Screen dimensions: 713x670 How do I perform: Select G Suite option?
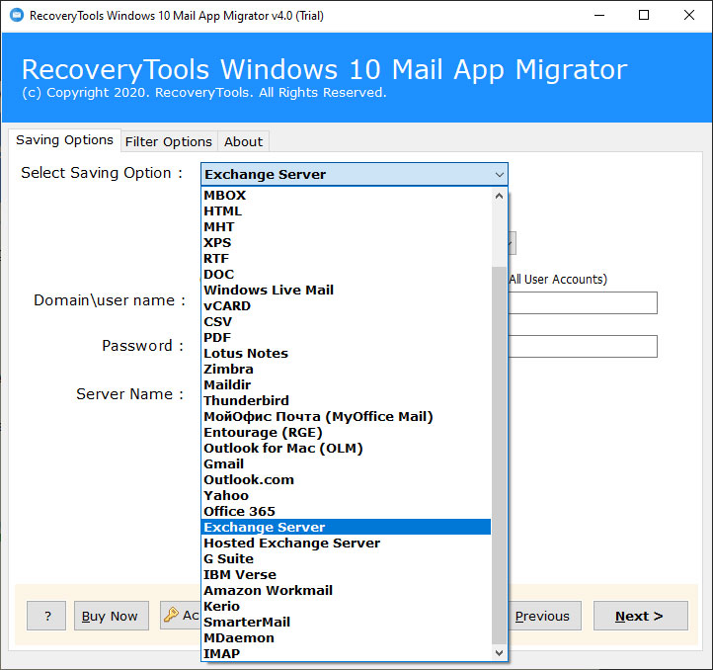coord(346,559)
